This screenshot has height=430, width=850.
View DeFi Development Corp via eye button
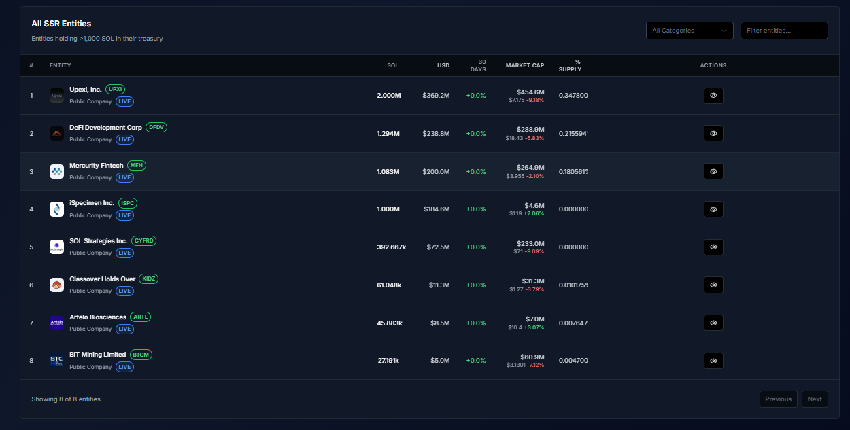(x=713, y=134)
